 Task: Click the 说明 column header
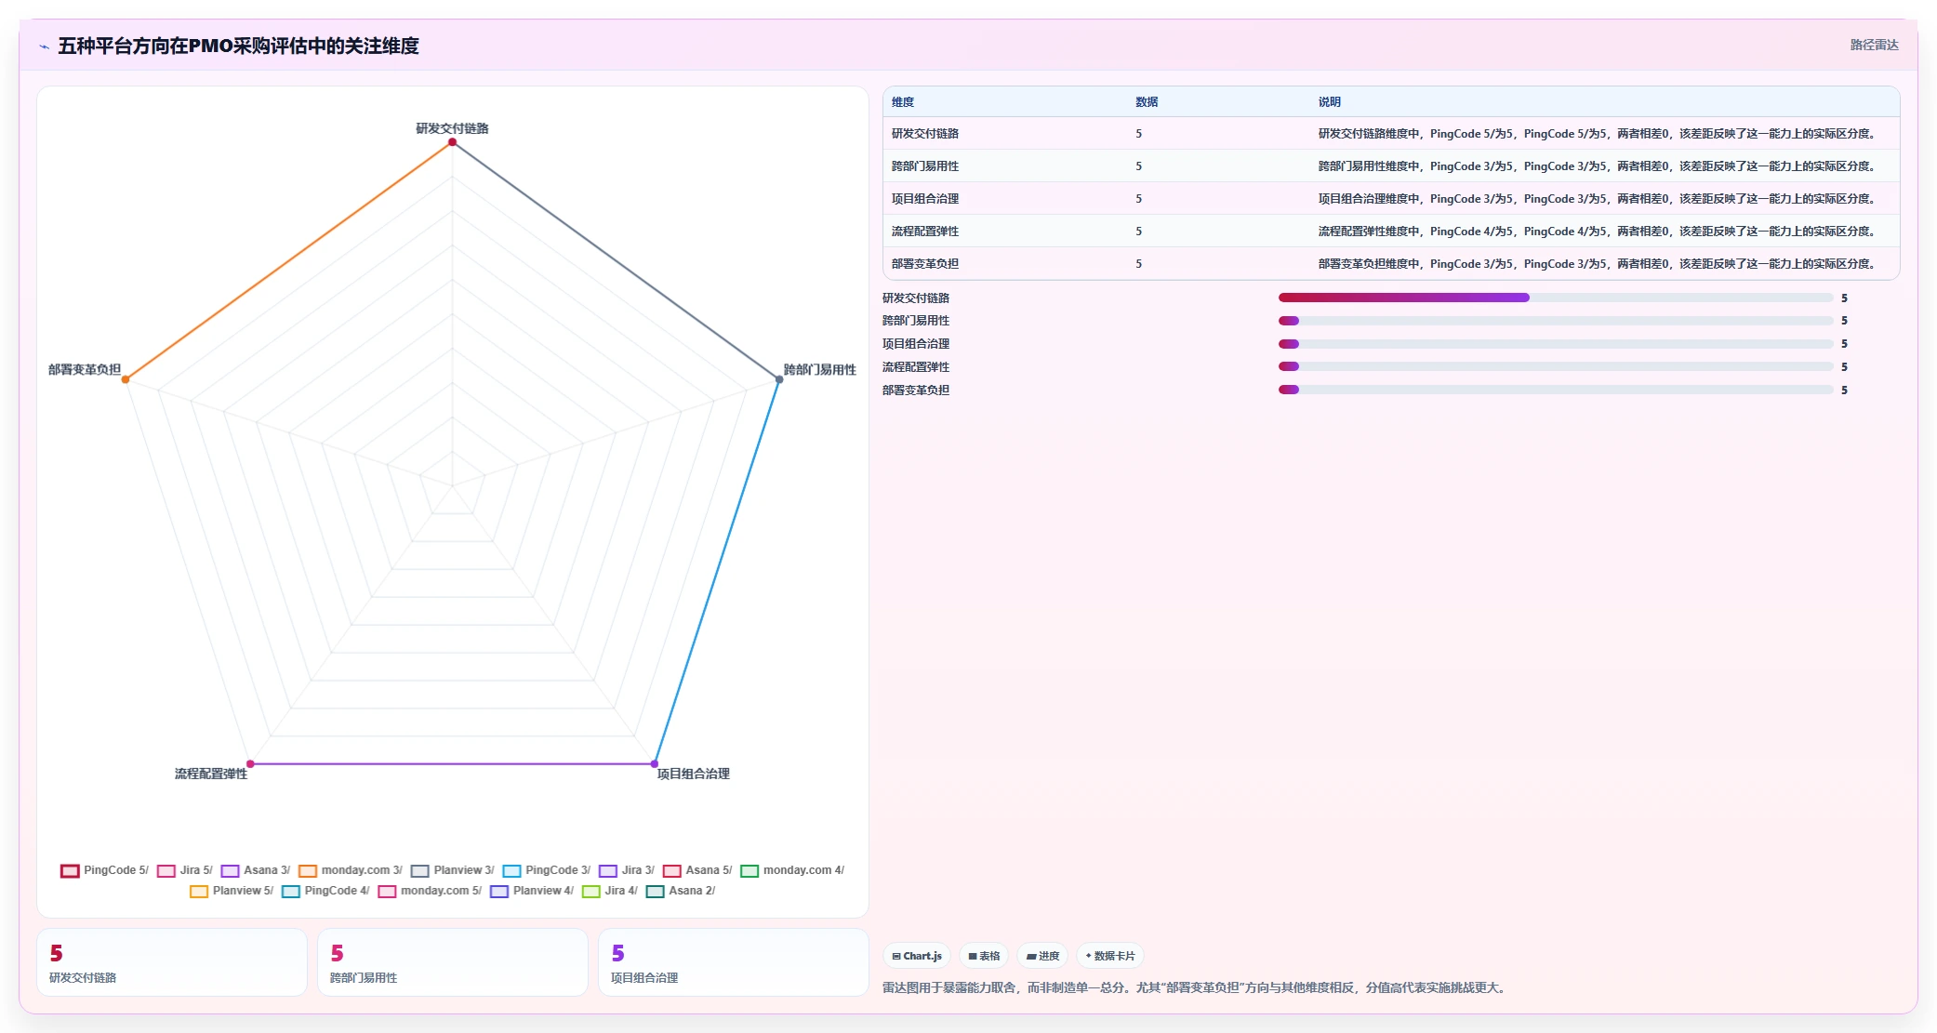[x=1330, y=102]
